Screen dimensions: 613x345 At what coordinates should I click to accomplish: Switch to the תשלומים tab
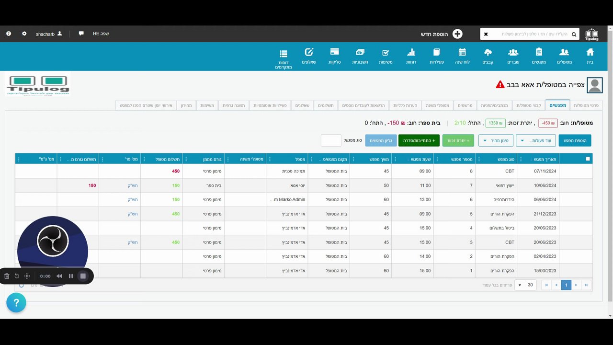pos(326,105)
